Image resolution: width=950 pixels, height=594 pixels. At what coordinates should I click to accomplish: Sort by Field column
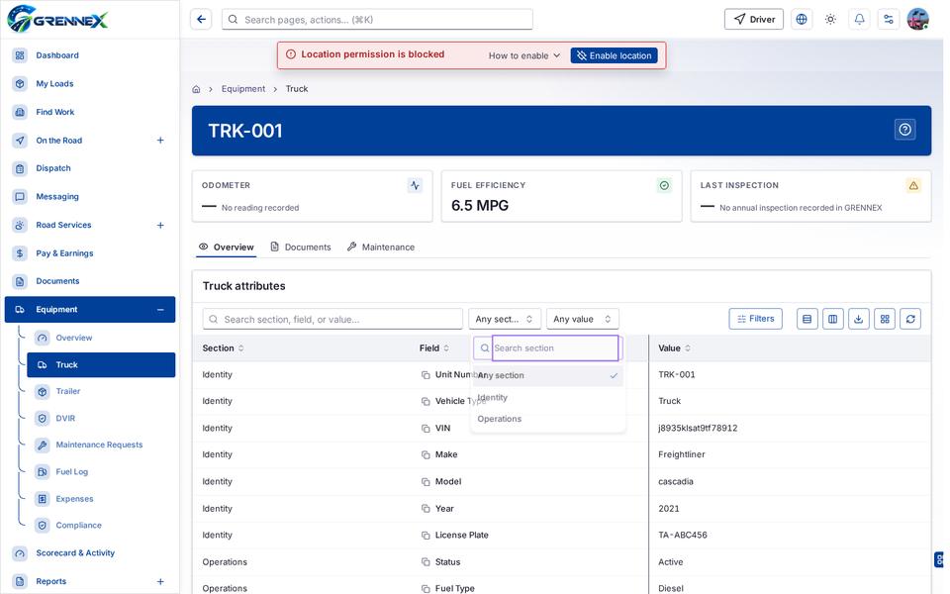(x=434, y=347)
